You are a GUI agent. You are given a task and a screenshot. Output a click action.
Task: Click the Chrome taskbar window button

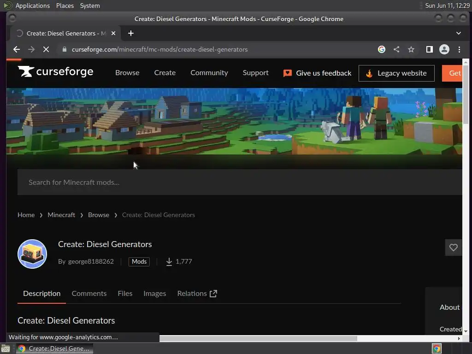(x=54, y=348)
